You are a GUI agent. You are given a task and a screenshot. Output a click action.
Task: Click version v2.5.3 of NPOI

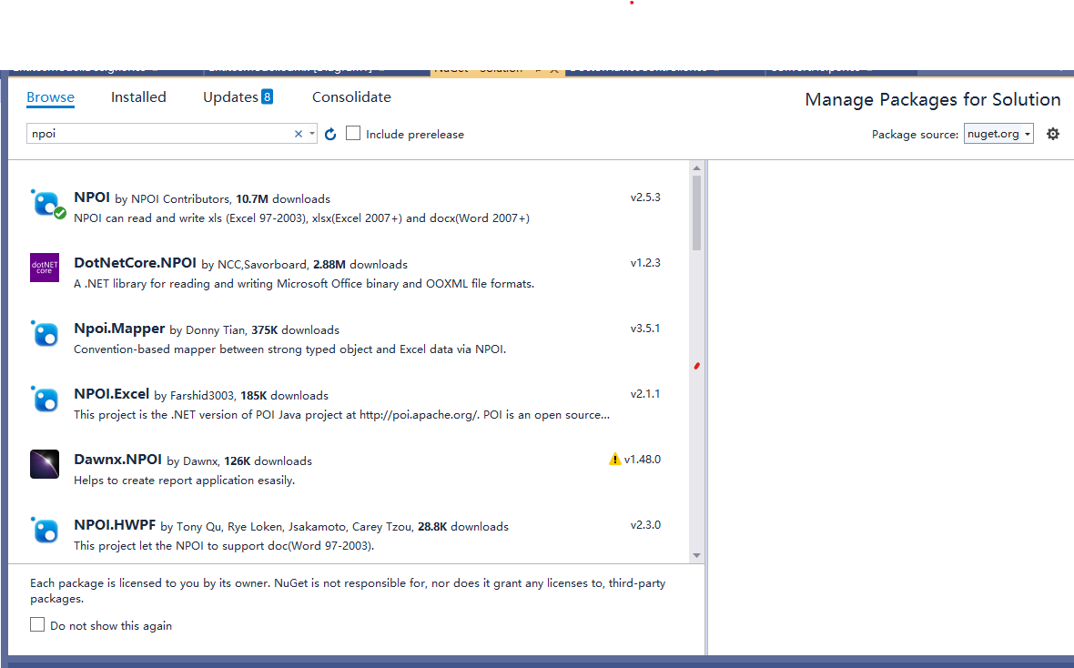click(645, 197)
